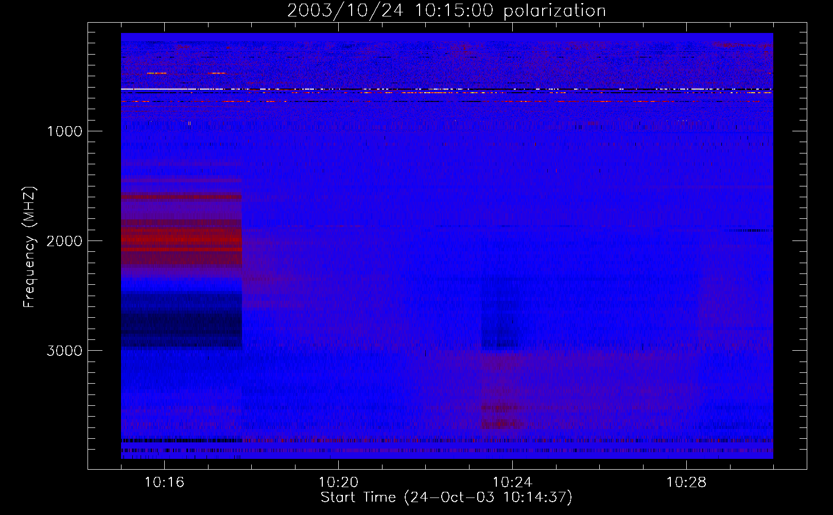The image size is (833, 515).
Task: Click the dark band near 10:24 below 3000 MHz
Action: (500, 315)
